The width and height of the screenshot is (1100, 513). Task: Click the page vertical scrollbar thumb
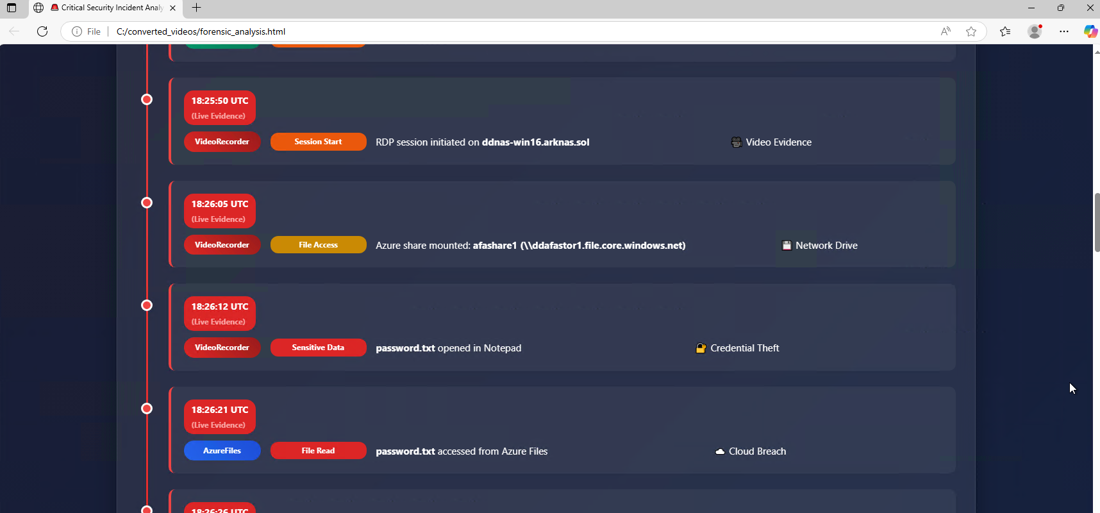coord(1097,222)
